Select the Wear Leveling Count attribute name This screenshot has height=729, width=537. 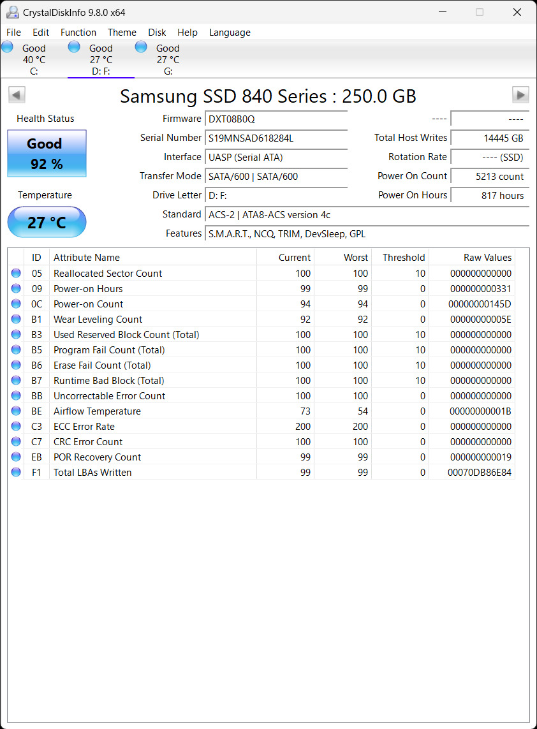tap(98, 320)
